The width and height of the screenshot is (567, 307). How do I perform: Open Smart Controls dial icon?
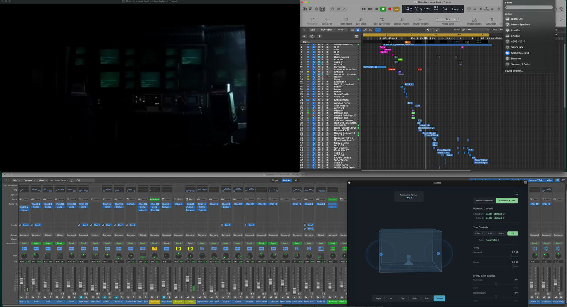[332, 9]
